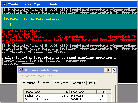138x103 pixels.
Task: Sort processes by PID column header
Action: click(x=63, y=92)
